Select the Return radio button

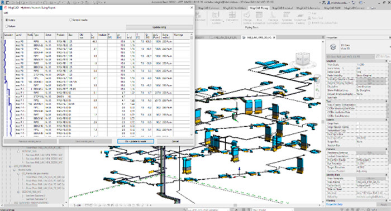(x=7, y=26)
